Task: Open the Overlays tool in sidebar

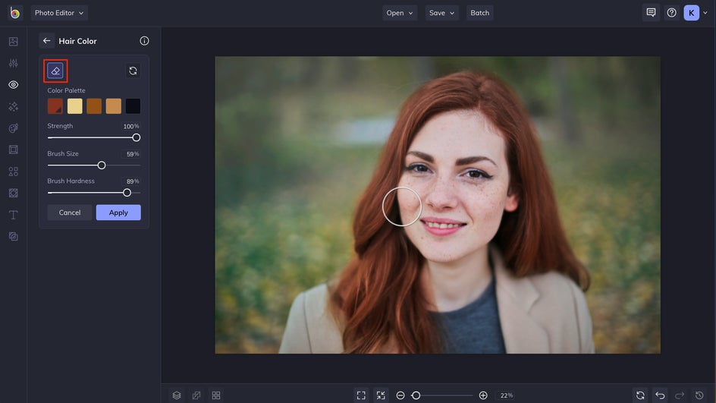Action: pyautogui.click(x=13, y=193)
